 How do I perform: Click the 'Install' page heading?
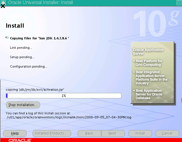tap(15, 26)
